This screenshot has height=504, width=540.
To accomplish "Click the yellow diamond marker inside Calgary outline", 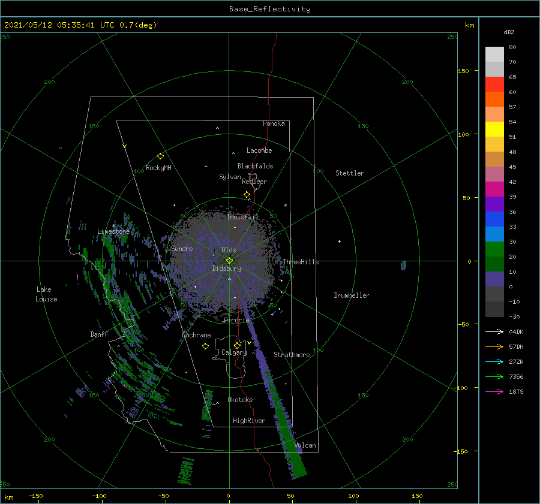I will click(237, 345).
